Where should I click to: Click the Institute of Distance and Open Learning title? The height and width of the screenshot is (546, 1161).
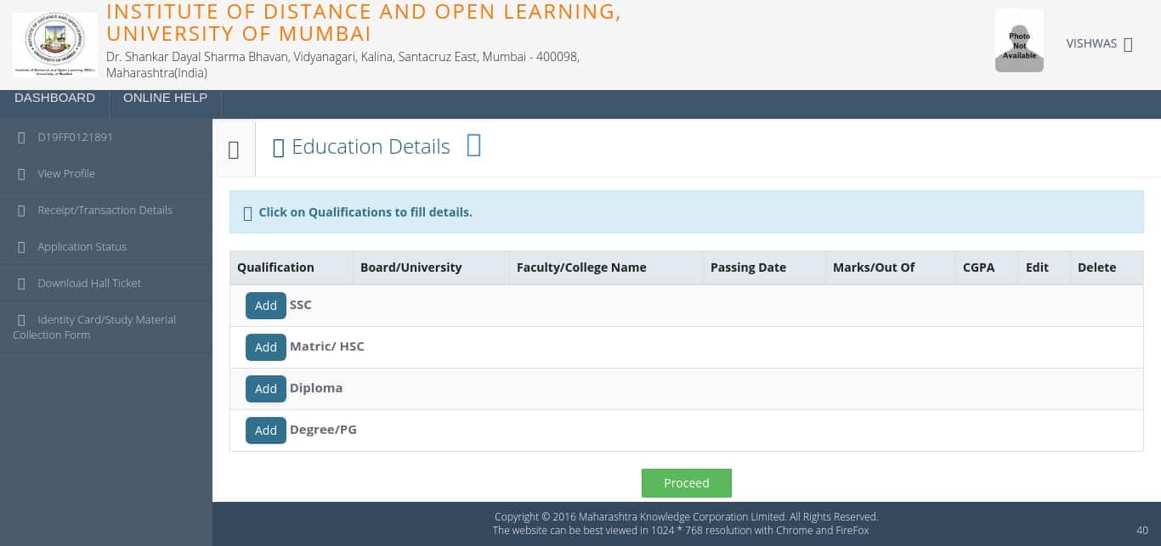[x=364, y=23]
